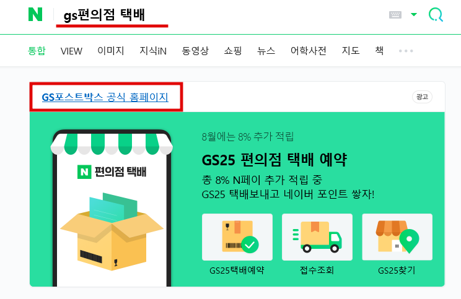Click the GS25택배예약 parcel icon

click(237, 237)
